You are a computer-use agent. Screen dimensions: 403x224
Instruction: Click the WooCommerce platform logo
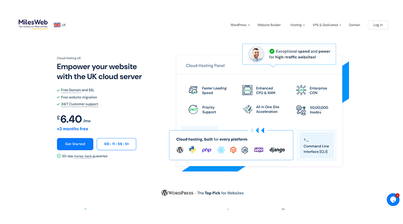point(258,150)
